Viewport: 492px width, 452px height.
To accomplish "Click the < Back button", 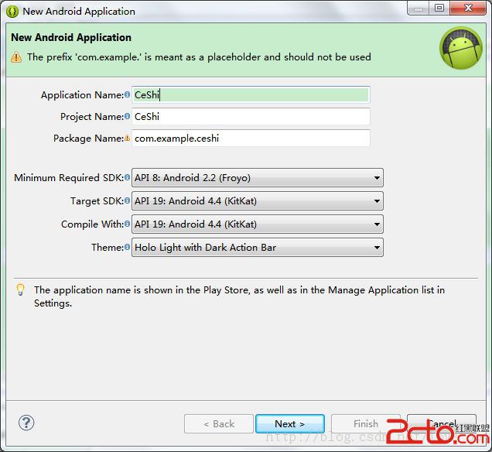I will [x=219, y=424].
